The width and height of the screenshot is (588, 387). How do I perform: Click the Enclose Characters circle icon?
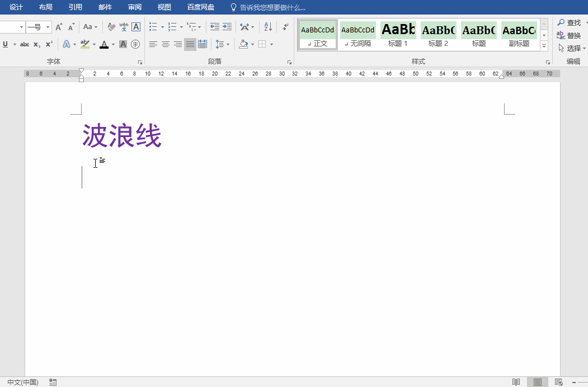(x=135, y=44)
